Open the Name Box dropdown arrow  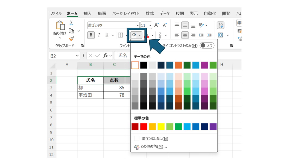[x=77, y=56]
